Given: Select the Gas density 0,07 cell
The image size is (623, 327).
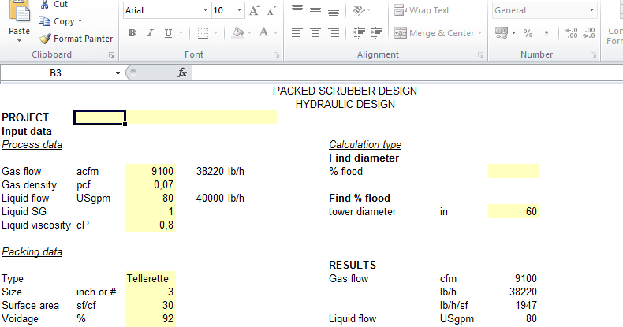Looking at the screenshot, I should point(150,184).
